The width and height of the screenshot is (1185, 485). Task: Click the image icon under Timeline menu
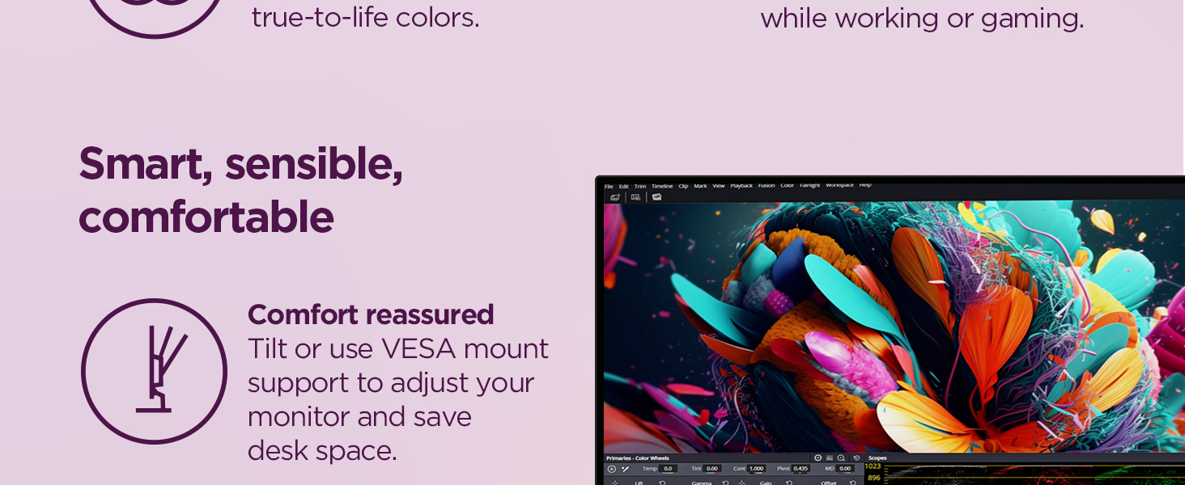[656, 197]
